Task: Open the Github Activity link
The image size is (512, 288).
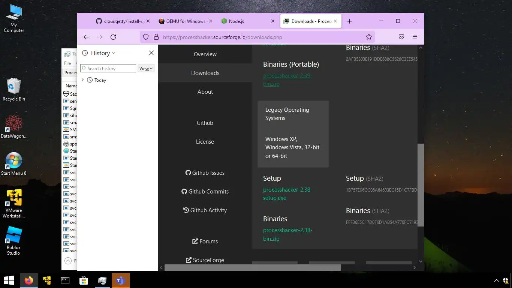Action: (205, 210)
